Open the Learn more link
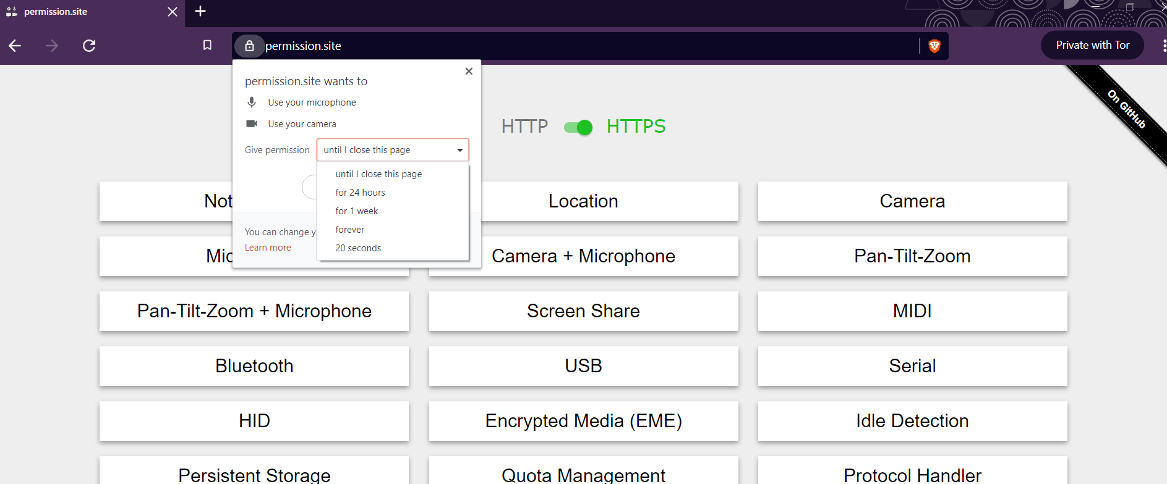The height and width of the screenshot is (484, 1167). coord(268,248)
